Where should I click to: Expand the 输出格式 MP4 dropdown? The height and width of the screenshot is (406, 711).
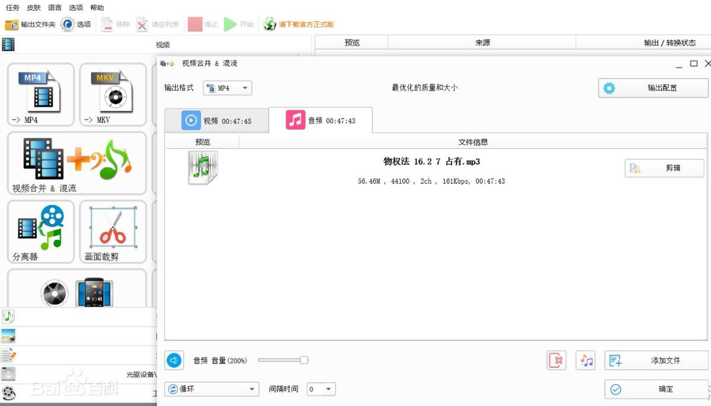pos(228,88)
